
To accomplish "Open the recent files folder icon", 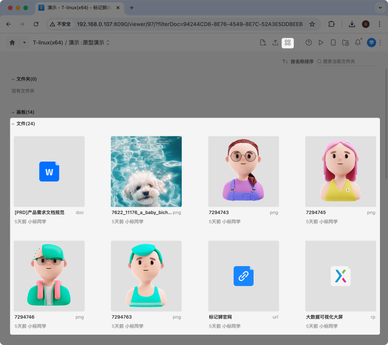I will coord(345,43).
